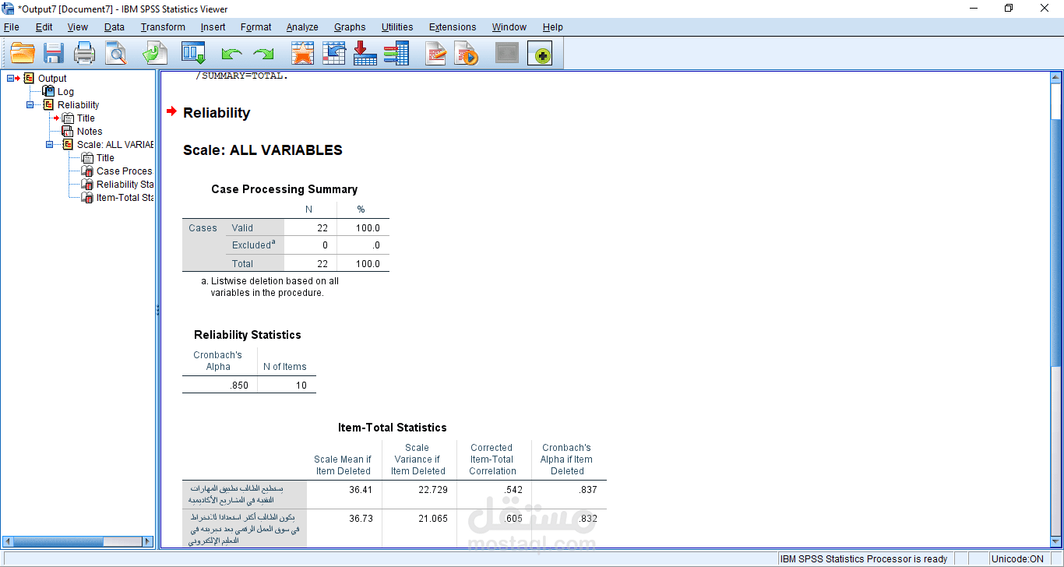Select Output root item in outline

coord(52,78)
